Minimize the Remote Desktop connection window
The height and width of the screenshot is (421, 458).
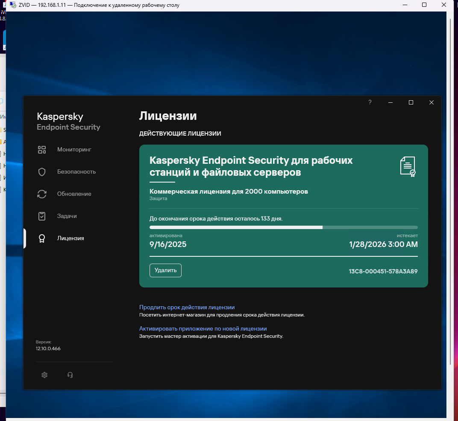[405, 5]
